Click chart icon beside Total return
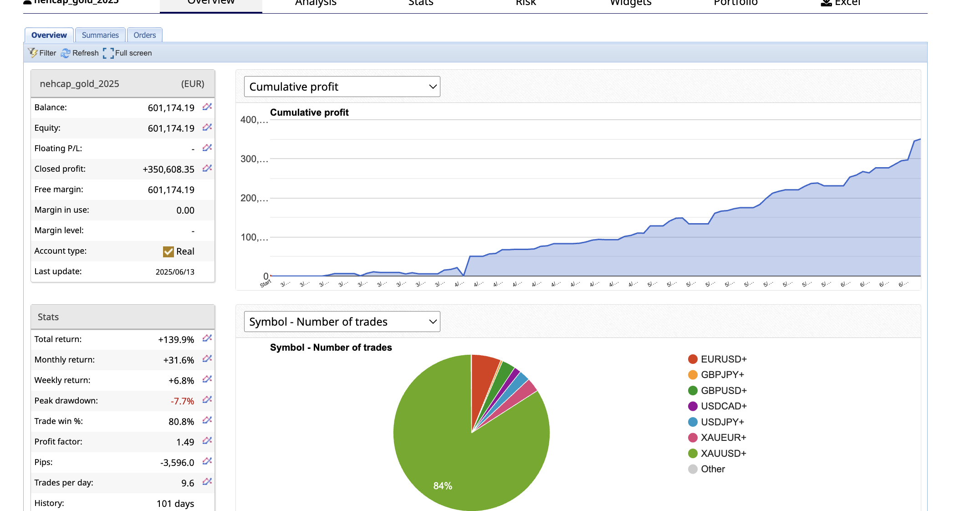 207,338
